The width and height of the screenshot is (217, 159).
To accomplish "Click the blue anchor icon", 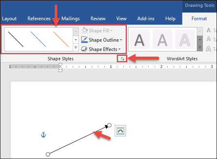I will [x=44, y=135].
